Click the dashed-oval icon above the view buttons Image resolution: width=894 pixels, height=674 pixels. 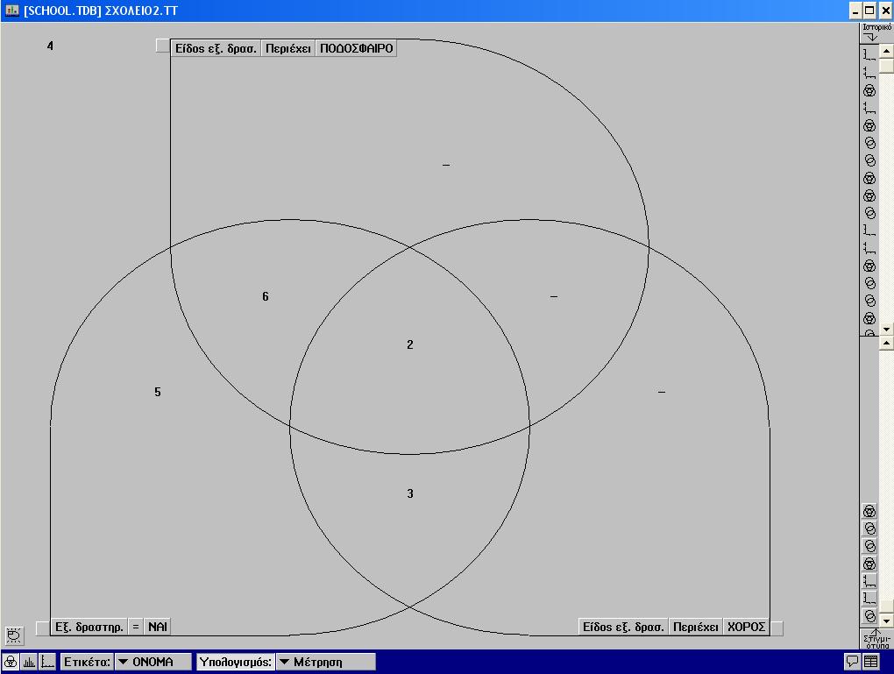pyautogui.click(x=14, y=635)
